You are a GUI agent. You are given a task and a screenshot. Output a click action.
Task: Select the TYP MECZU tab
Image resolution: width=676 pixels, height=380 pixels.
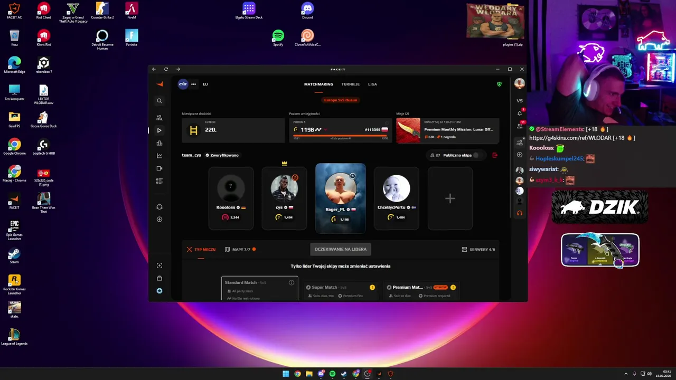point(201,249)
